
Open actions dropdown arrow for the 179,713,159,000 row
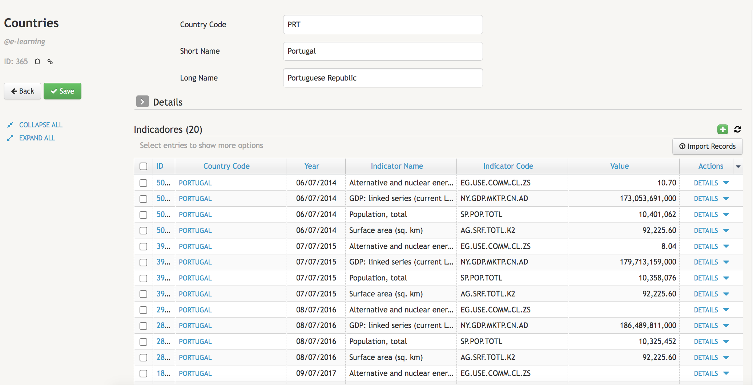pyautogui.click(x=726, y=262)
